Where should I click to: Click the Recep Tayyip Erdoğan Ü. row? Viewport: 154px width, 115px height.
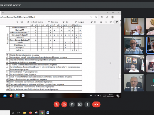20,40
